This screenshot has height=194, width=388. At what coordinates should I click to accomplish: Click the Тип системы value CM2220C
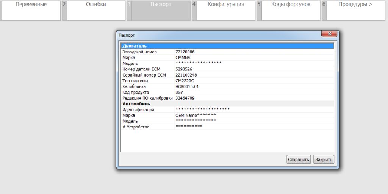185,81
